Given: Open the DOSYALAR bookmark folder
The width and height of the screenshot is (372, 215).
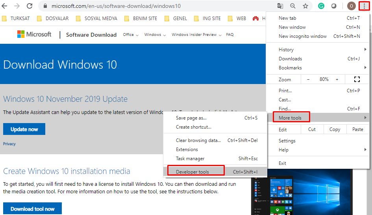Looking at the screenshot, I should pos(53,19).
